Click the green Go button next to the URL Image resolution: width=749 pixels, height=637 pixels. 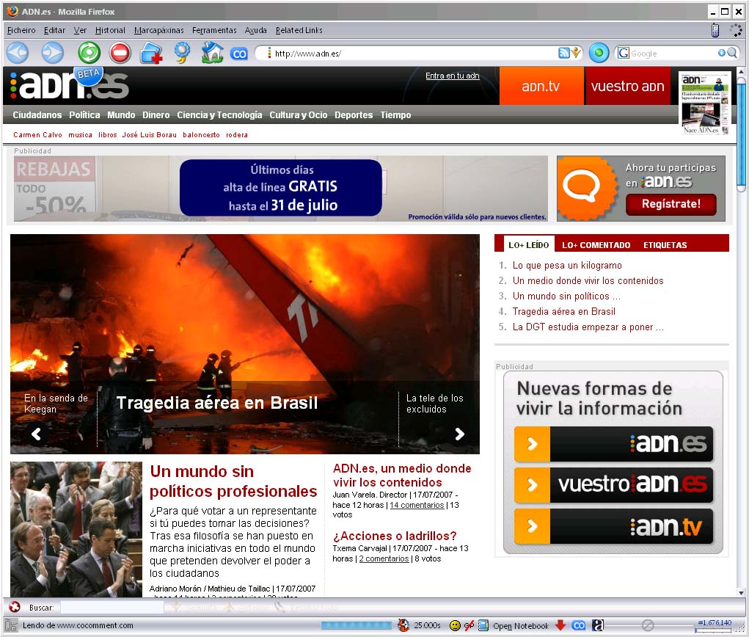click(599, 53)
